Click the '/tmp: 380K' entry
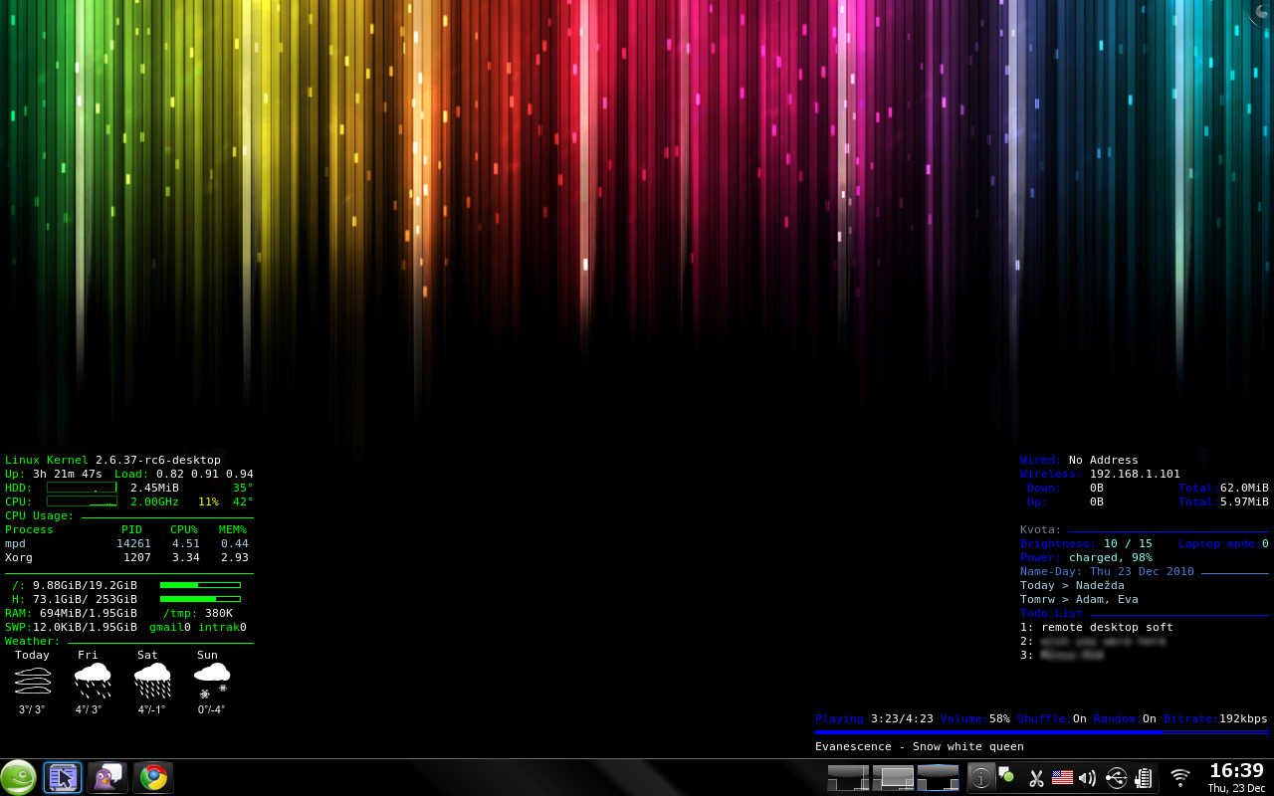Screen dimensions: 1274x796 tap(197, 613)
